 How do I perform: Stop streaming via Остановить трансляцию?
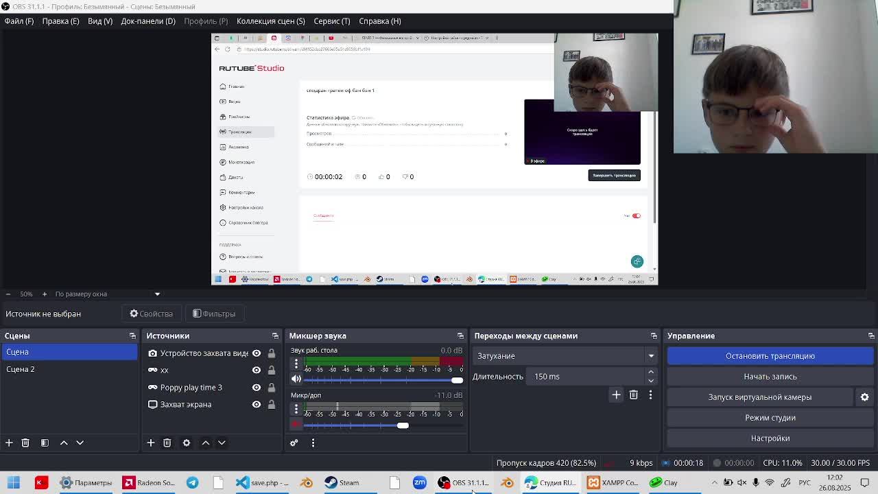(x=770, y=356)
